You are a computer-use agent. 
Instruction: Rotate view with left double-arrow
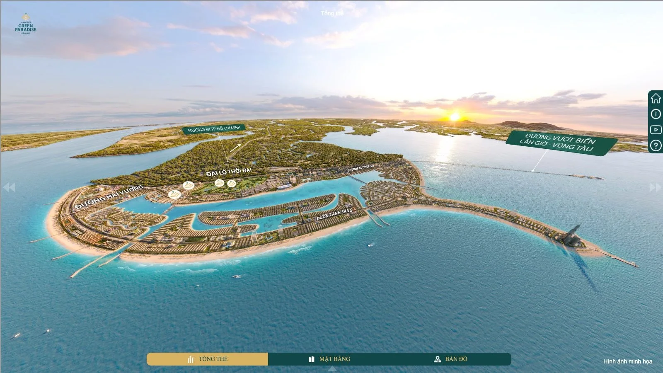pyautogui.click(x=9, y=187)
